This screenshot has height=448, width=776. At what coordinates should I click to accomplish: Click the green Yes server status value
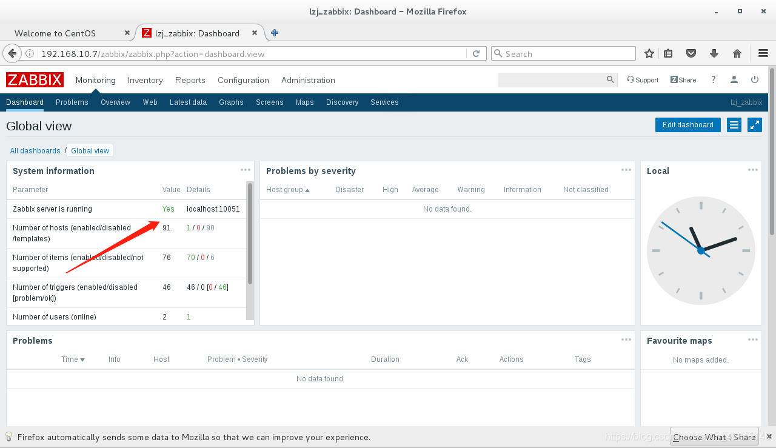169,209
